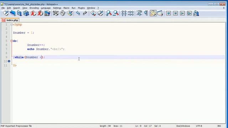
Task: Start macro recording with the Record icon
Action: point(169,14)
